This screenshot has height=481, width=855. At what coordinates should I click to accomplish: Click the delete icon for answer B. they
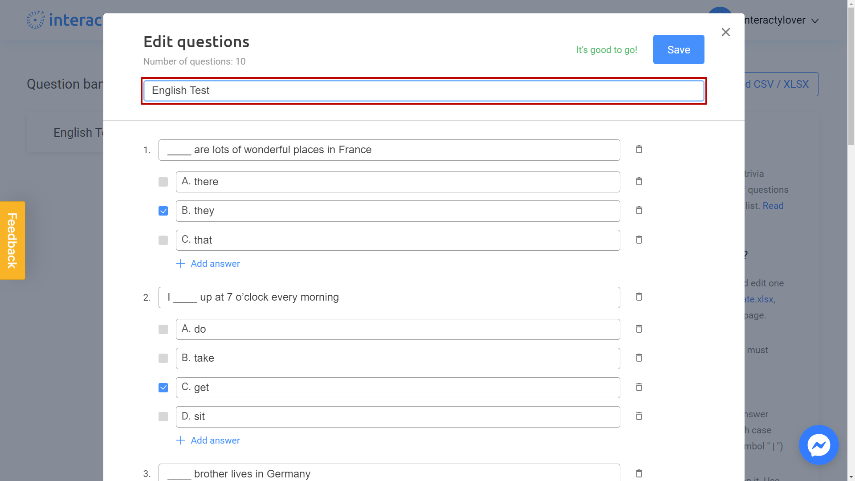(x=638, y=210)
